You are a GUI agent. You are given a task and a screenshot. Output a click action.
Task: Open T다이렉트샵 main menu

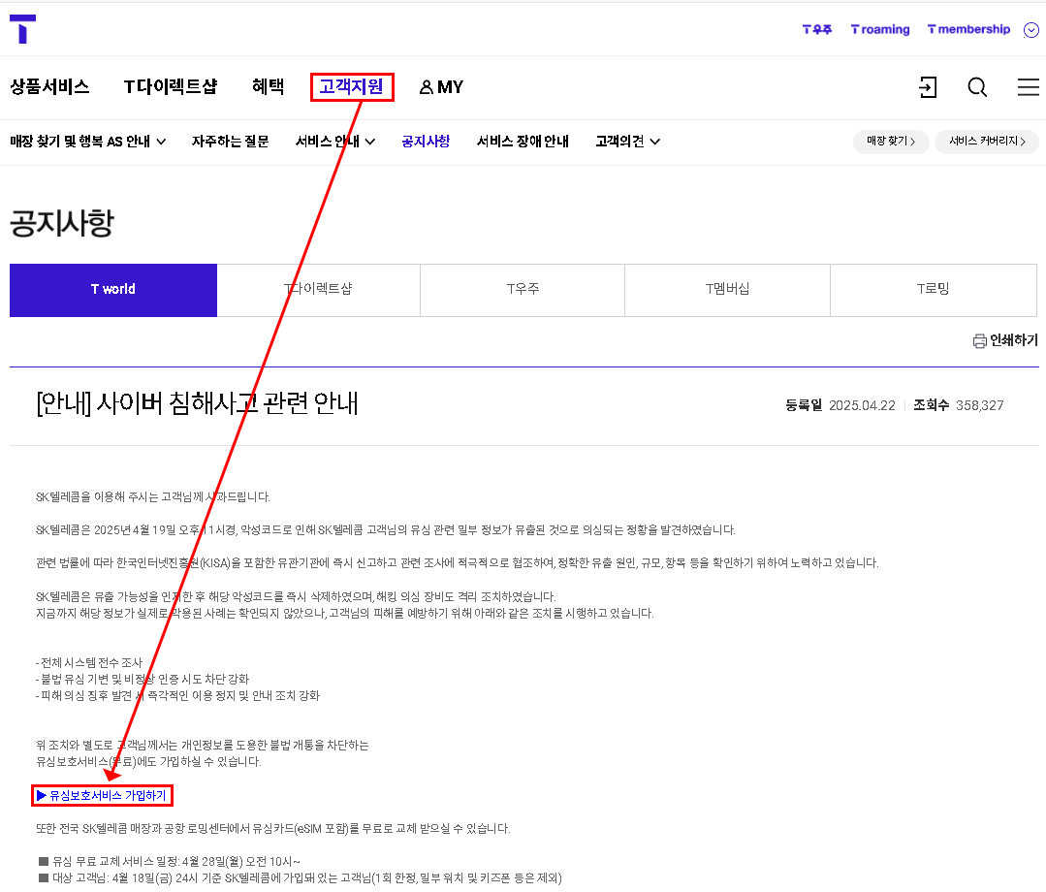tap(171, 86)
